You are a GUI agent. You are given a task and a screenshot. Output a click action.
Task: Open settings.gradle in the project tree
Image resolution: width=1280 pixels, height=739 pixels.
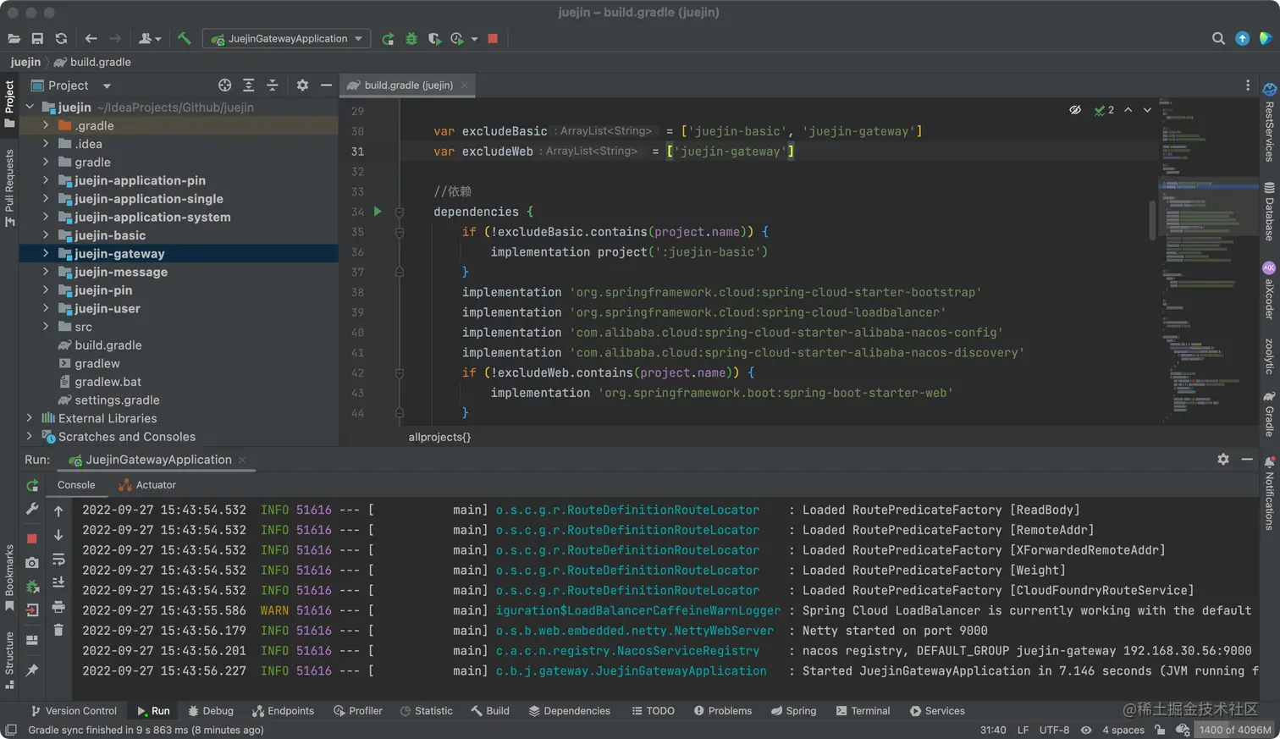point(117,400)
